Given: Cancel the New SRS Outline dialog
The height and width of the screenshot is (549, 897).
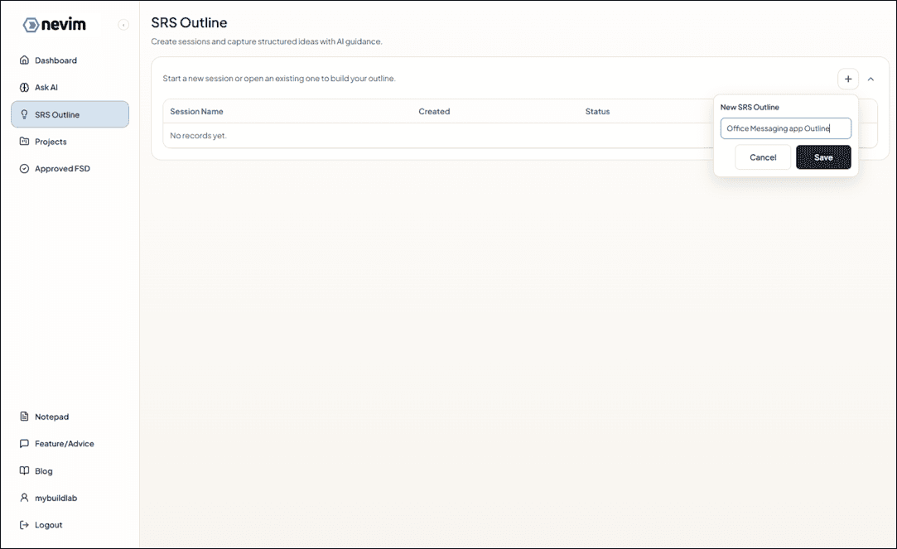Looking at the screenshot, I should (x=762, y=157).
